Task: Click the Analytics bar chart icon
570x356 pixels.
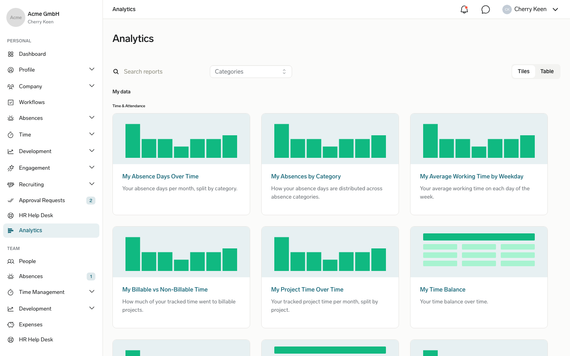Action: click(11, 231)
